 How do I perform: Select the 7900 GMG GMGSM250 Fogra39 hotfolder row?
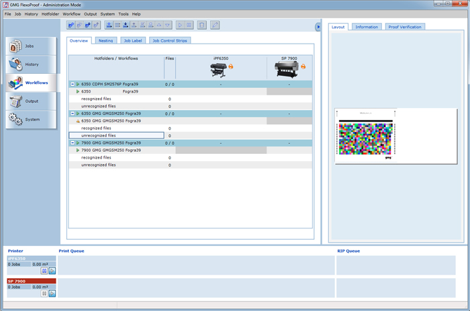click(x=190, y=143)
